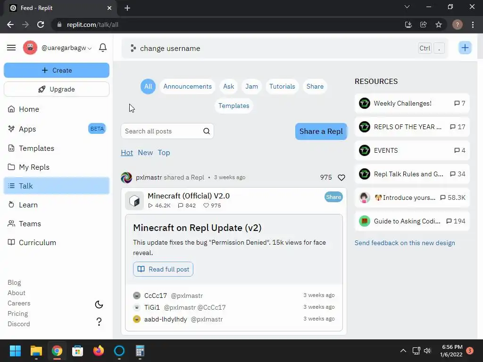
Task: Open the Chrome tab search dropdown
Action: click(x=407, y=7)
